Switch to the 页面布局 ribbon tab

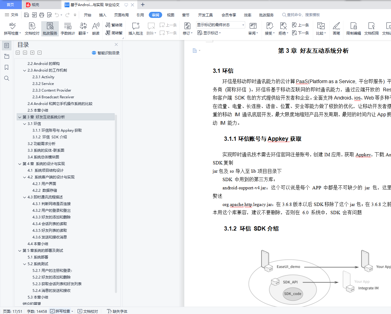click(x=122, y=15)
